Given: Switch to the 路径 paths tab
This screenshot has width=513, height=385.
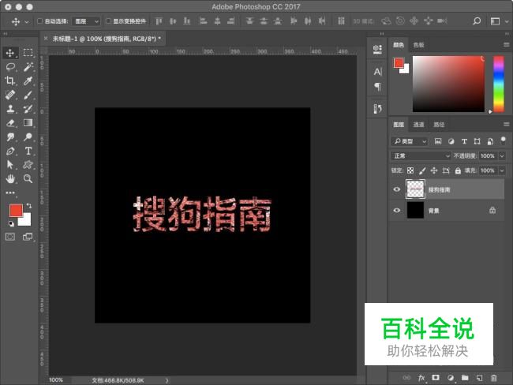Looking at the screenshot, I should point(439,125).
